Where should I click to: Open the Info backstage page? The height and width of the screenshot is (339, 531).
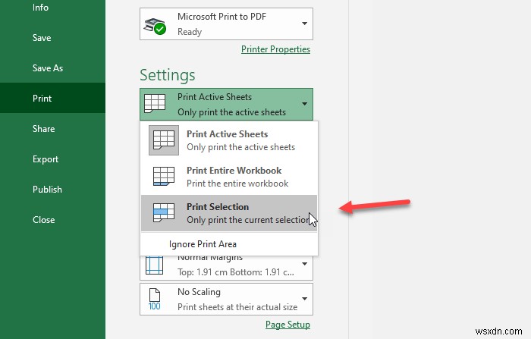(41, 8)
